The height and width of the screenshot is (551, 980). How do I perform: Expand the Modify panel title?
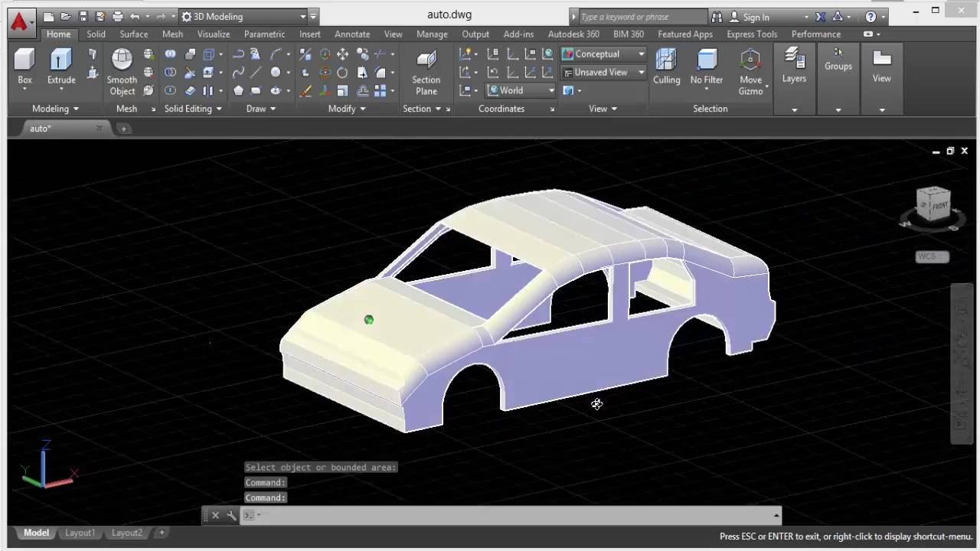click(x=346, y=109)
